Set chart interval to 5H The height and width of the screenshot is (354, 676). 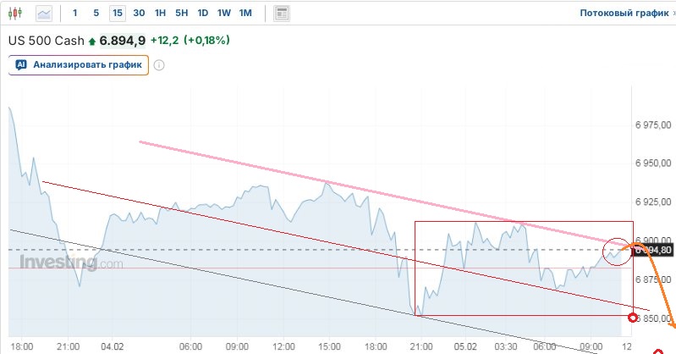point(181,14)
